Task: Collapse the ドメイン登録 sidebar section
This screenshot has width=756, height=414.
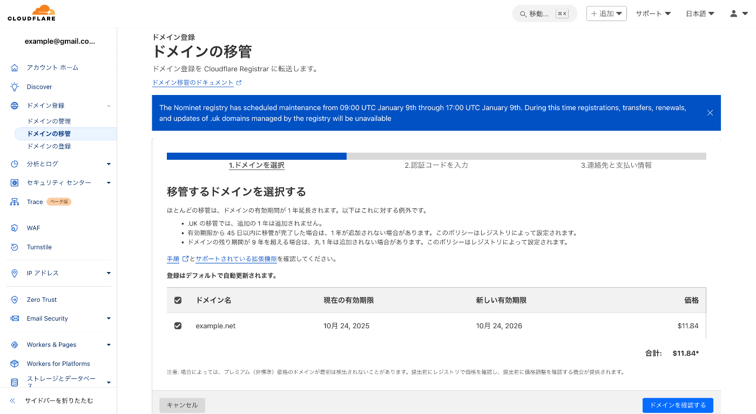Action: pos(109,106)
